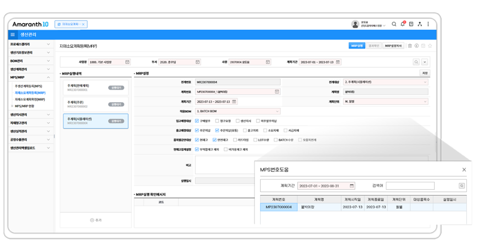Enable the 청구요청 checkbox
Image resolution: width=477 pixels, height=250 pixels.
point(217,121)
